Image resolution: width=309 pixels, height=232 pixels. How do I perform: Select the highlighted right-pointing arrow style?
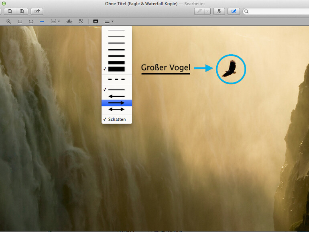click(117, 103)
